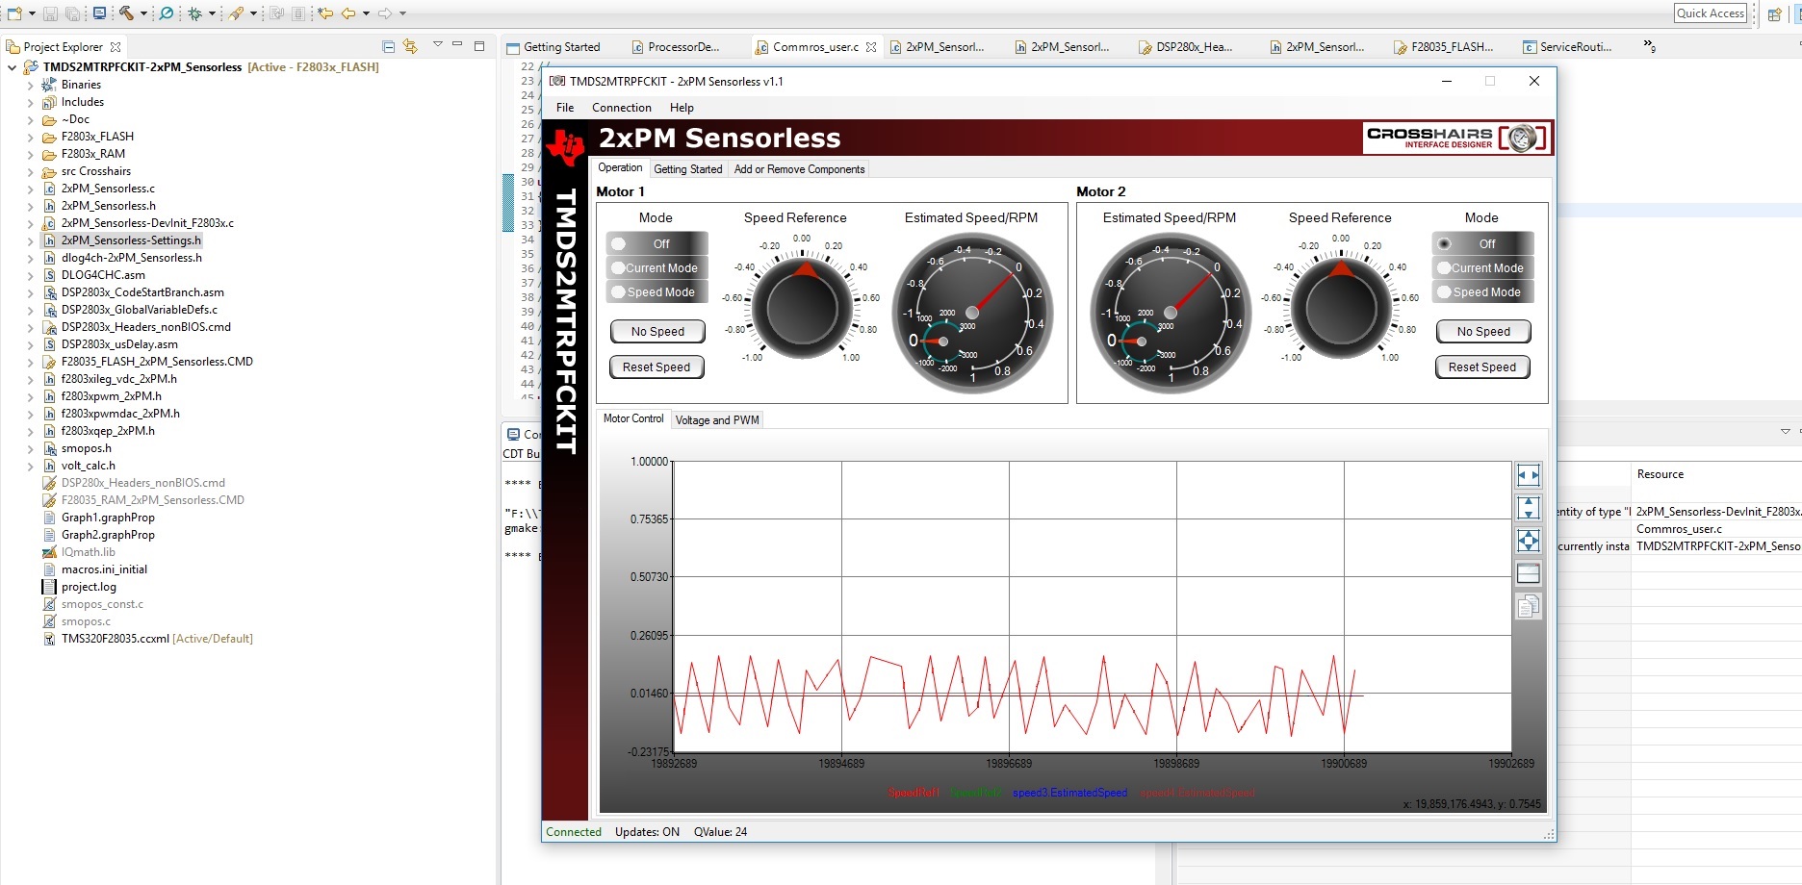Image resolution: width=1802 pixels, height=885 pixels.
Task: Click the Quick Access search field
Action: pyautogui.click(x=1711, y=13)
